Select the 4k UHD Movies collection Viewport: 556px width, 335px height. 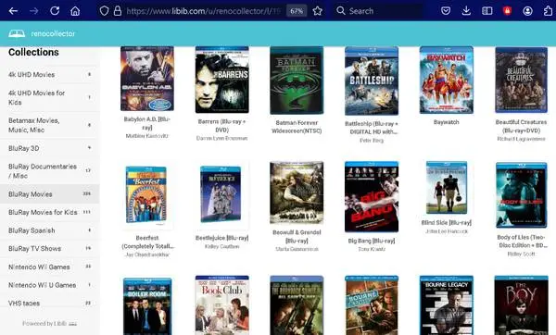50,75
